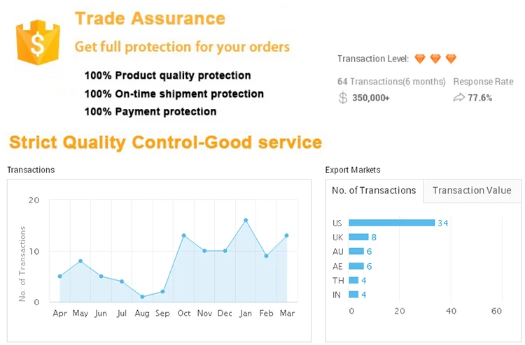Click the May data point on chart
525x345 pixels.
(x=80, y=261)
